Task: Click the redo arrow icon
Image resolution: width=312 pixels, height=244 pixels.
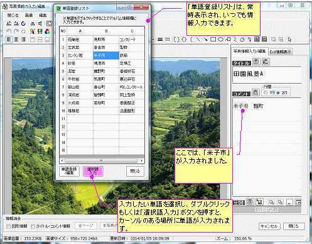Action: (x=16, y=31)
